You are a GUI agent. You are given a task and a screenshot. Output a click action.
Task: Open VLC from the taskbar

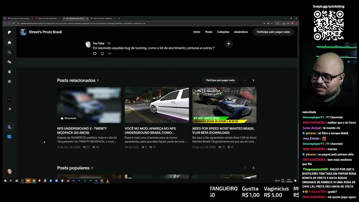107,181
